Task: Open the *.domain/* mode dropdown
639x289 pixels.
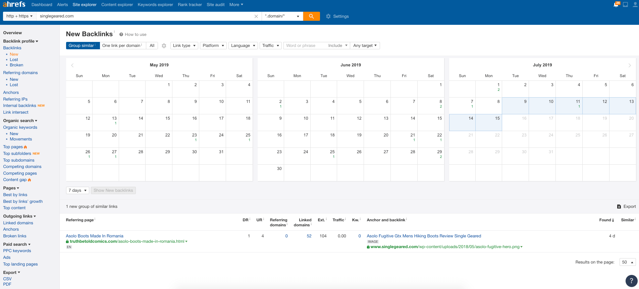Action: point(282,16)
